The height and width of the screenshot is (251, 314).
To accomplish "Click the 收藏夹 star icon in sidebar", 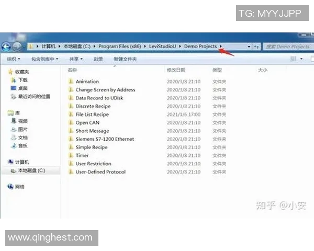I will point(10,72).
